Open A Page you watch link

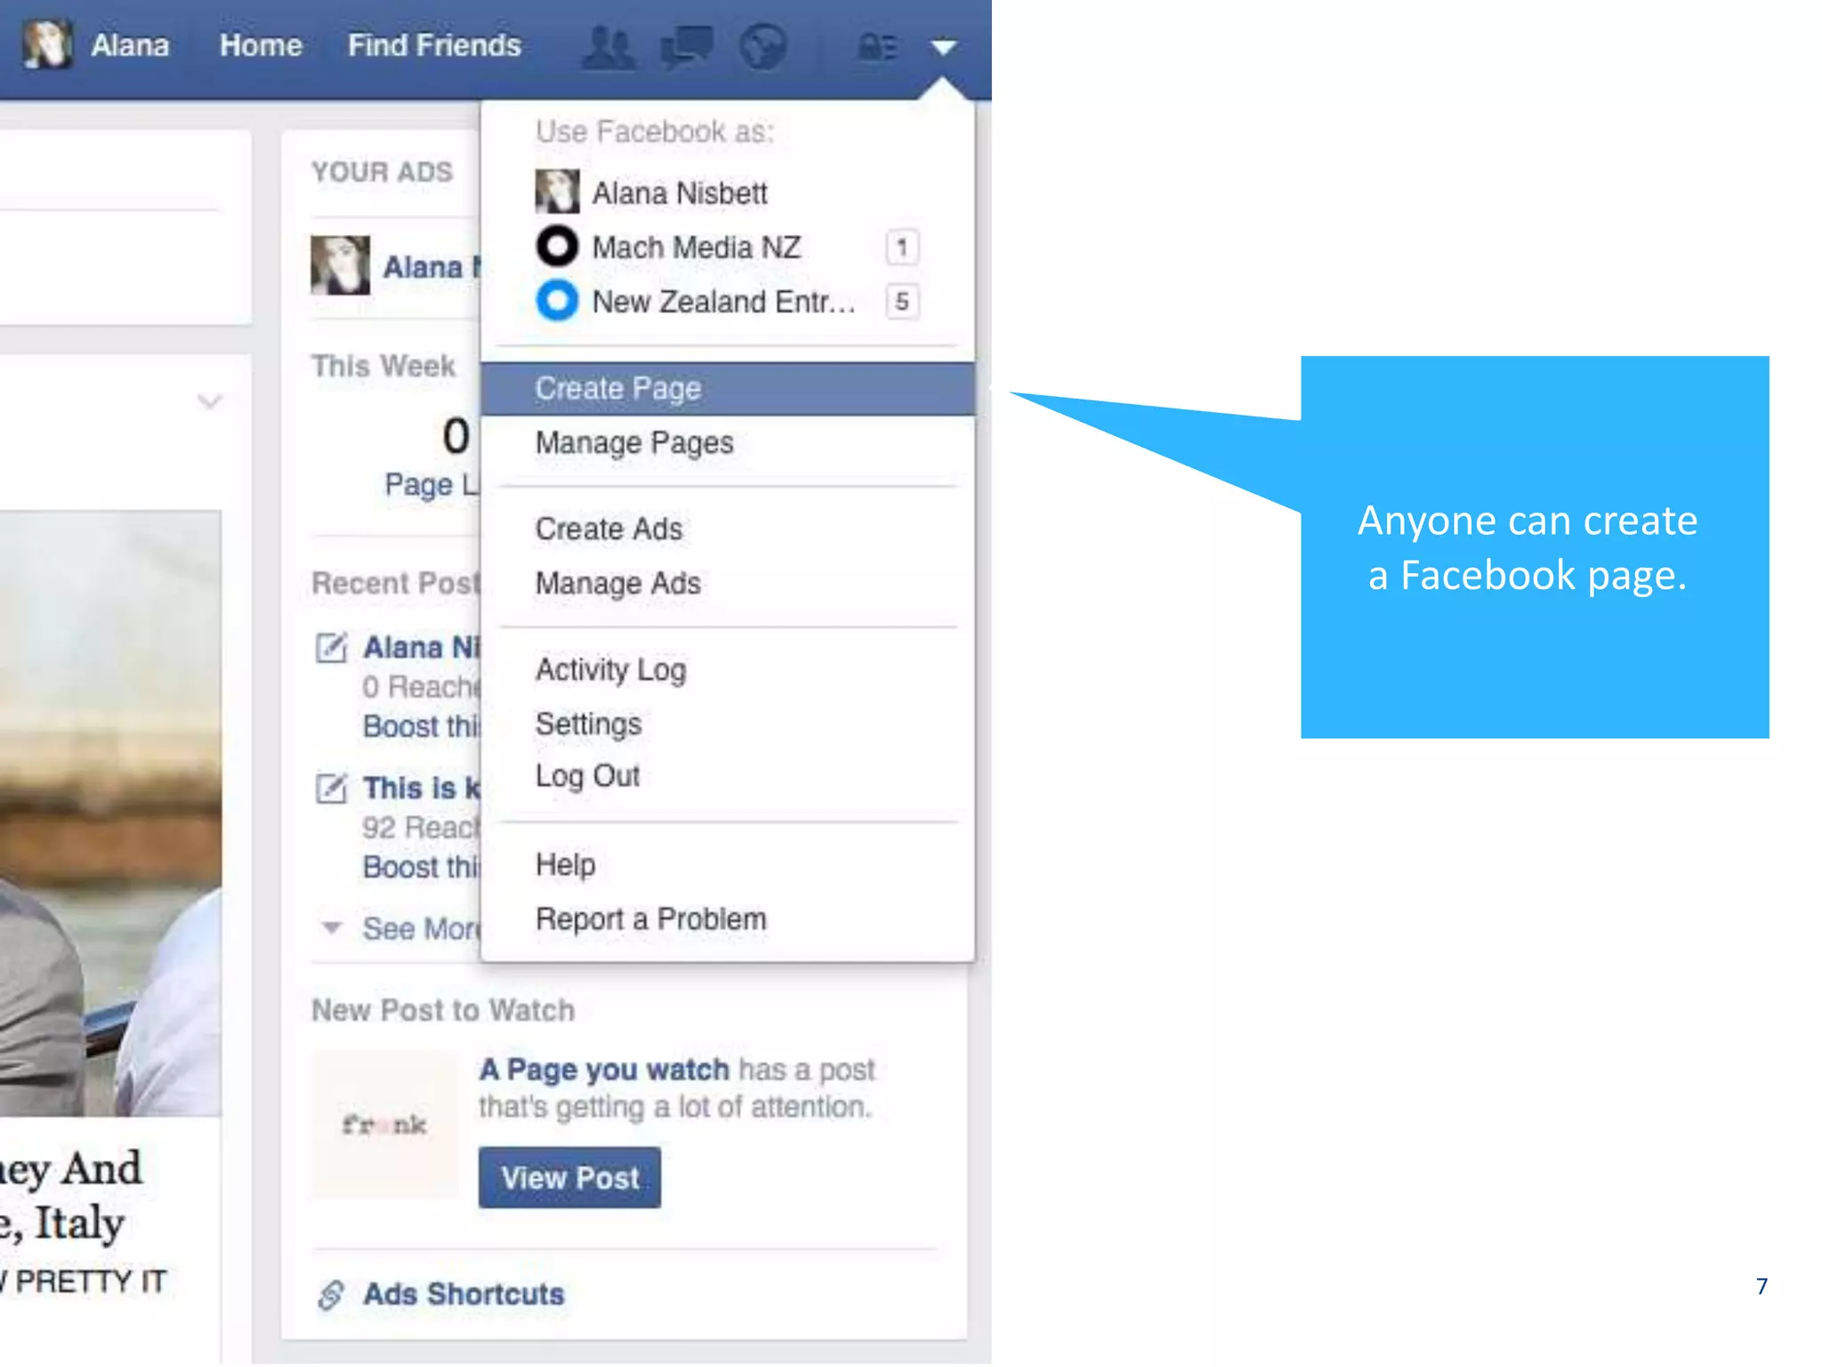604,1069
